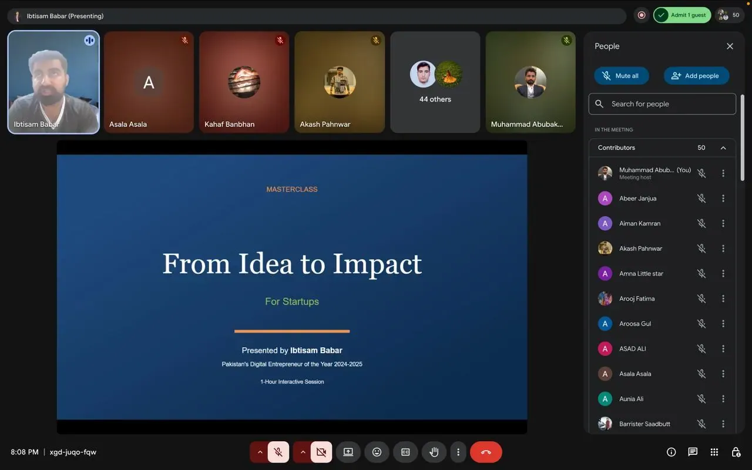Open options menu for Aroosa Gul
The width and height of the screenshot is (752, 470).
point(723,324)
